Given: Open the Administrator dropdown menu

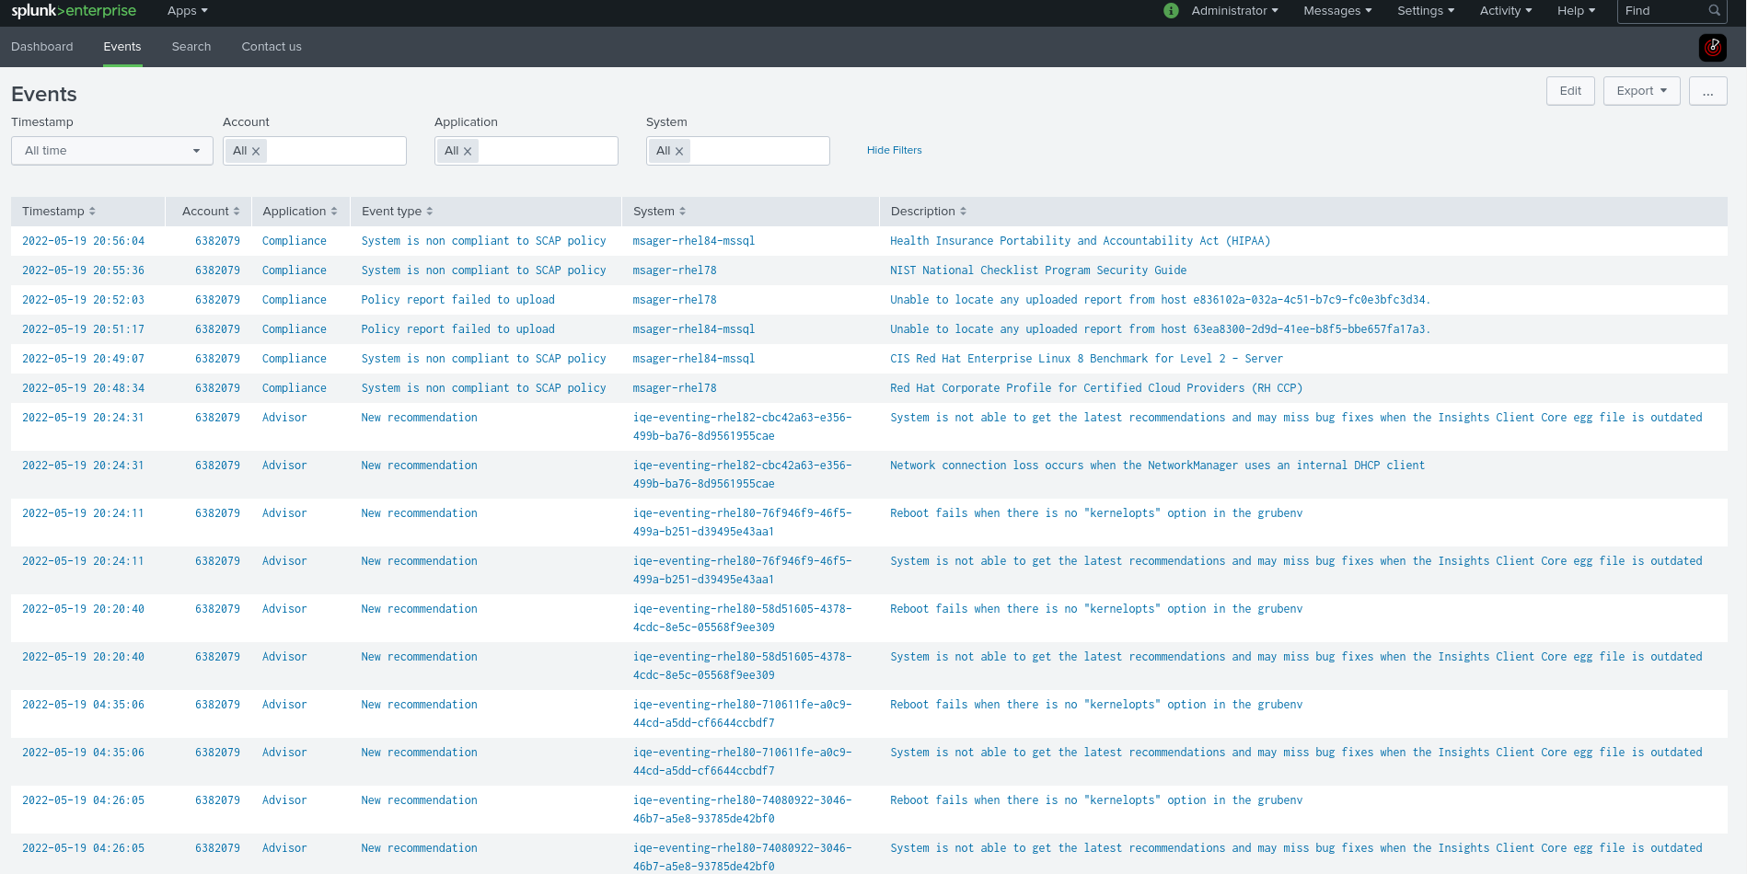Looking at the screenshot, I should 1234,11.
